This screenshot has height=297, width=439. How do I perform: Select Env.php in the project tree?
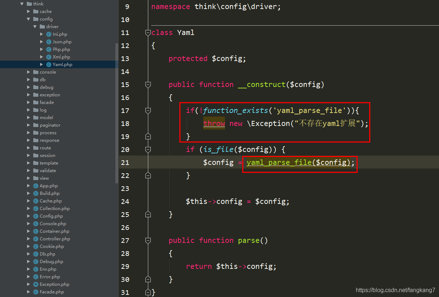point(59,269)
